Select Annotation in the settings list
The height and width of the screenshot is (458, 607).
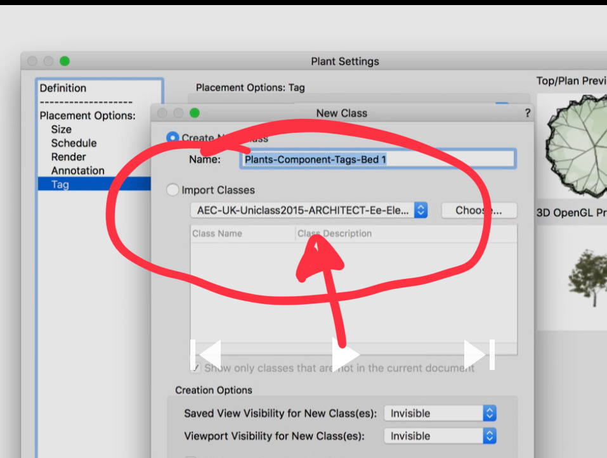point(78,170)
